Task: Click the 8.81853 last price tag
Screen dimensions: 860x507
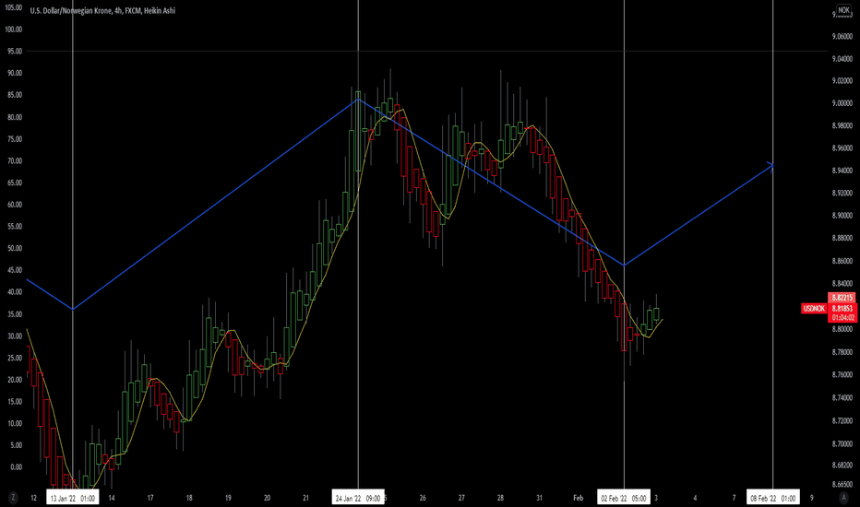Action: pos(842,308)
